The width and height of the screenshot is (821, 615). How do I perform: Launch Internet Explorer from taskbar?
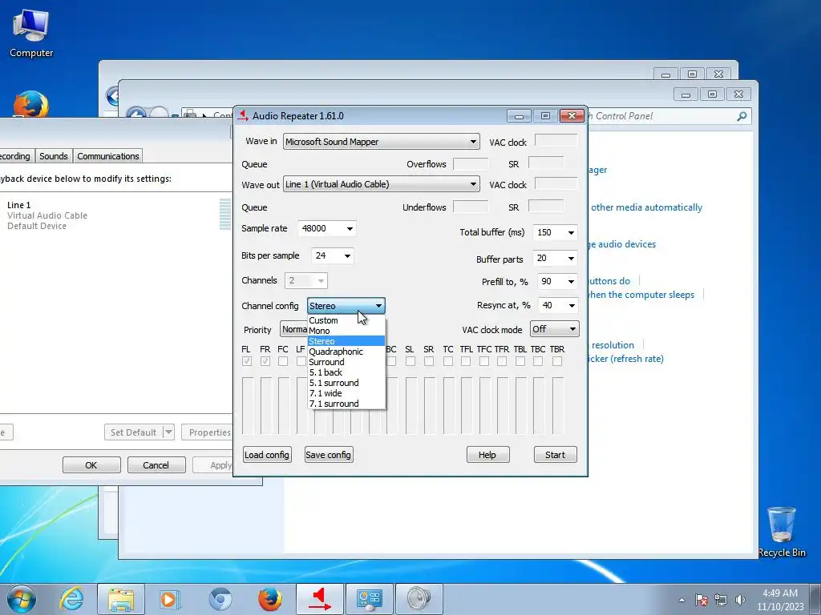(71, 599)
